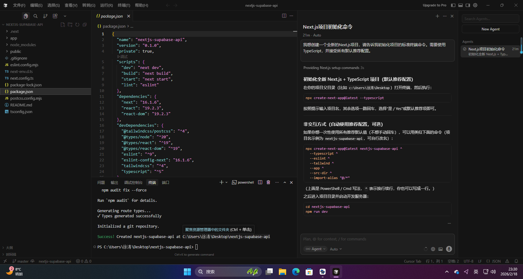Viewport: 523px width, 279px height.
Task: Collapse all folders in Explorer
Action: click(x=85, y=25)
